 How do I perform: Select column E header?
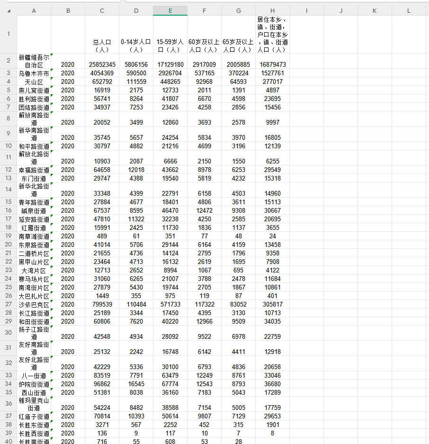click(170, 11)
